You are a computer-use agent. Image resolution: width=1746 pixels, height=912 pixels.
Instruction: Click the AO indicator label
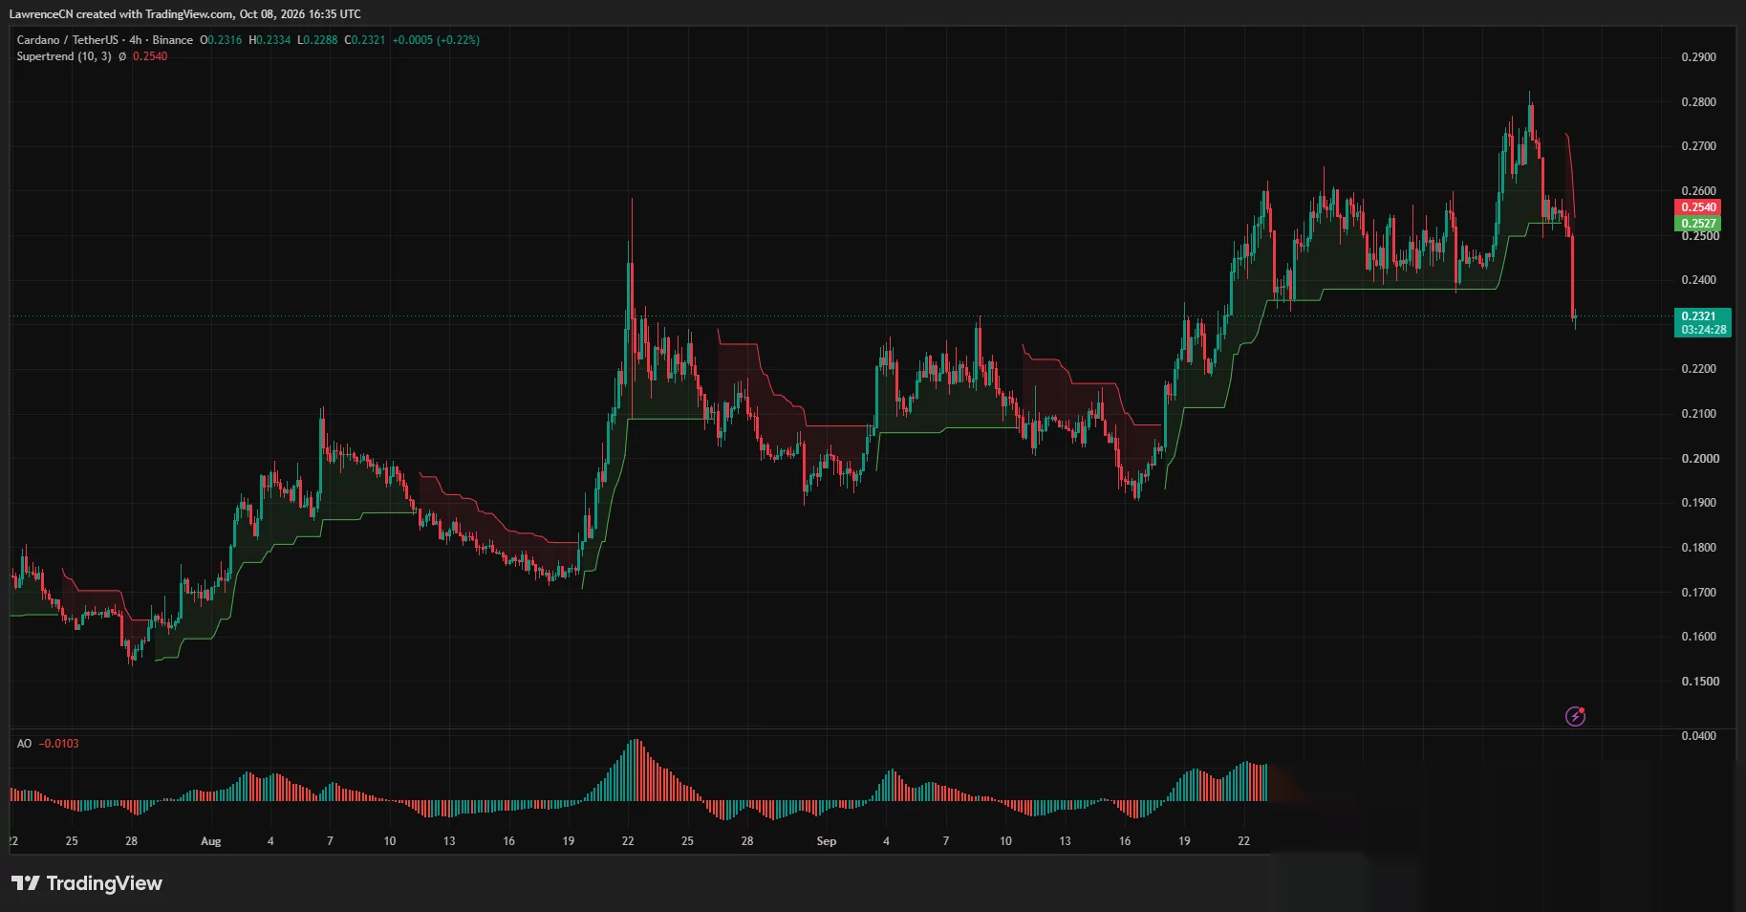[24, 744]
